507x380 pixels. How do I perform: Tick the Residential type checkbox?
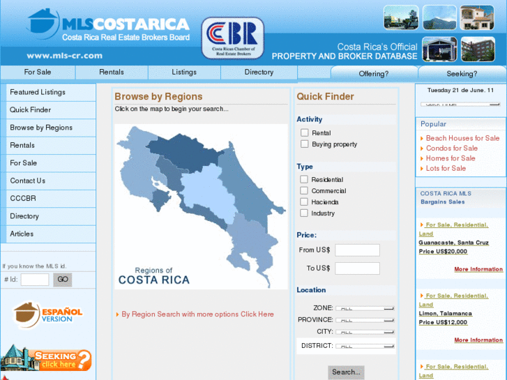[x=303, y=179]
